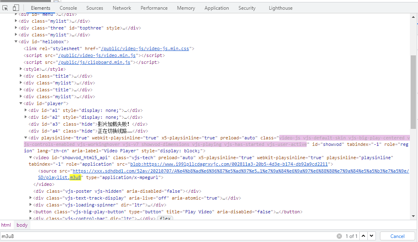Screen dimensions: 418x242
Task: Expand the style node
Action: [21, 69]
